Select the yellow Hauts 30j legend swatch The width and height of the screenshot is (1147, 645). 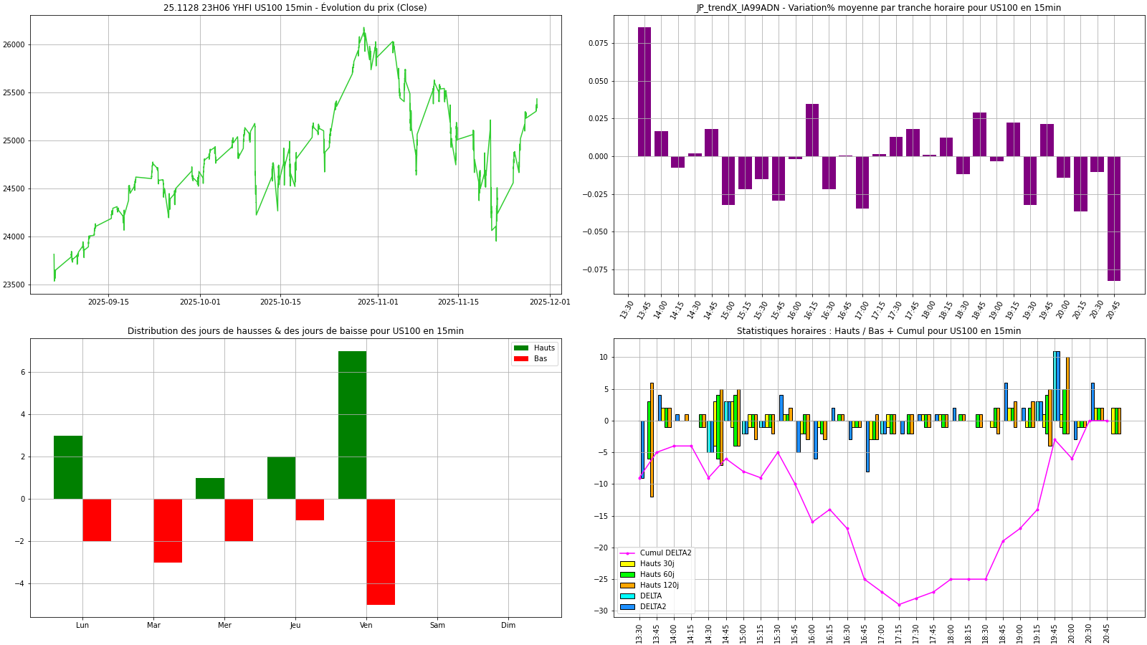pos(627,564)
